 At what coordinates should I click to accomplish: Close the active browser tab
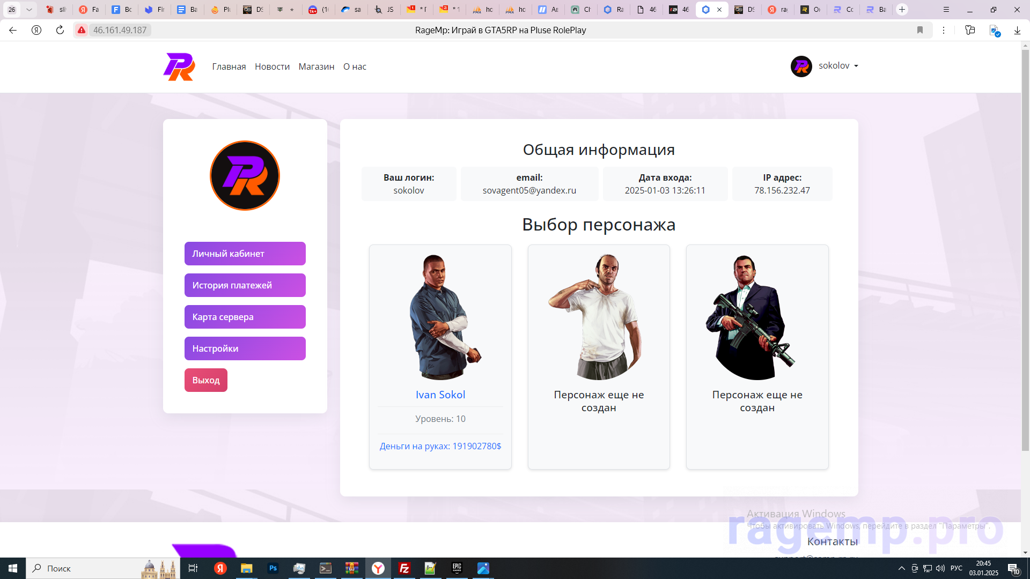point(719,10)
